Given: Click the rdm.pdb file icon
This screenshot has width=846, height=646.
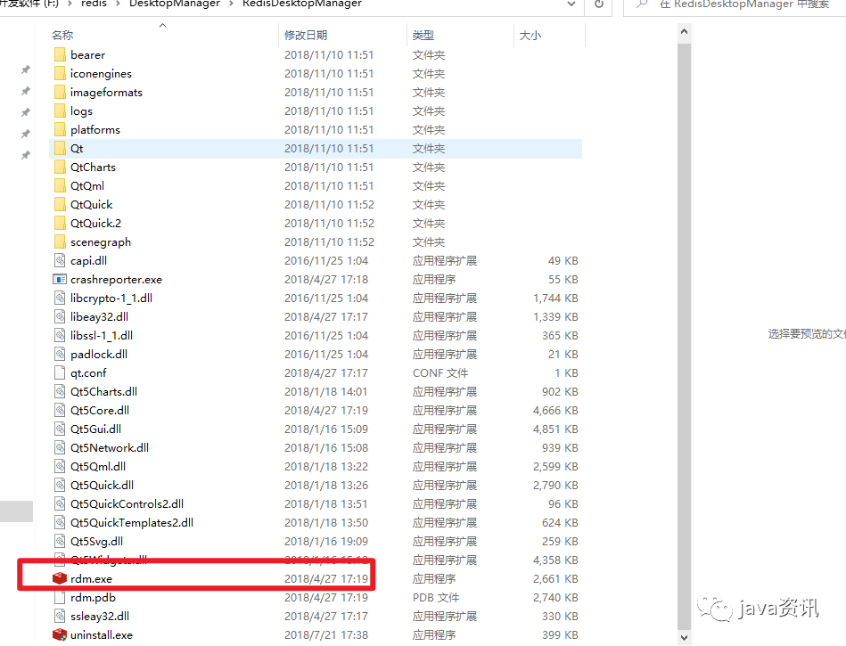Looking at the screenshot, I should 60,597.
